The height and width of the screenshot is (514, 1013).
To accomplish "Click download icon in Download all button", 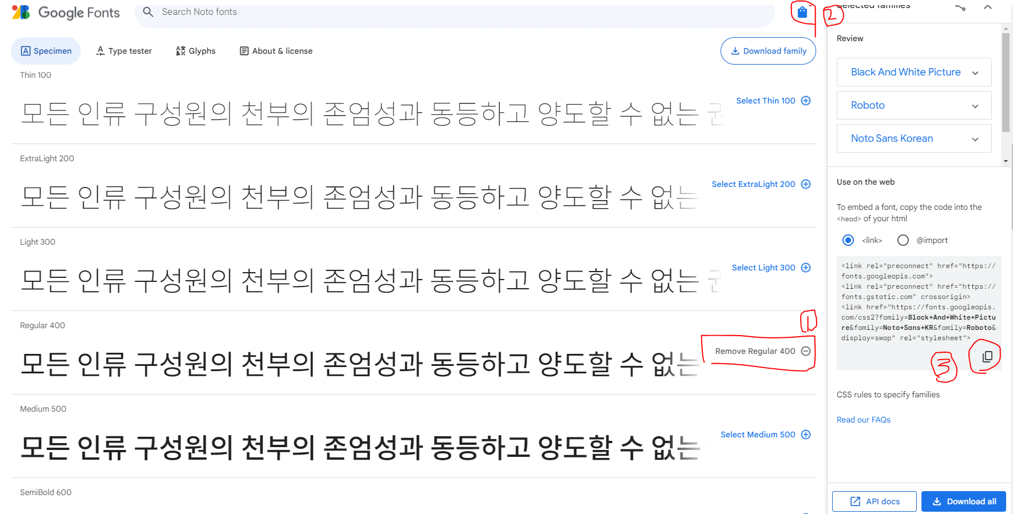I will coord(937,501).
